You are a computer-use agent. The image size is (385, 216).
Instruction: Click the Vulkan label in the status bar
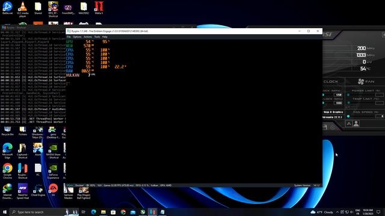pos(154,185)
